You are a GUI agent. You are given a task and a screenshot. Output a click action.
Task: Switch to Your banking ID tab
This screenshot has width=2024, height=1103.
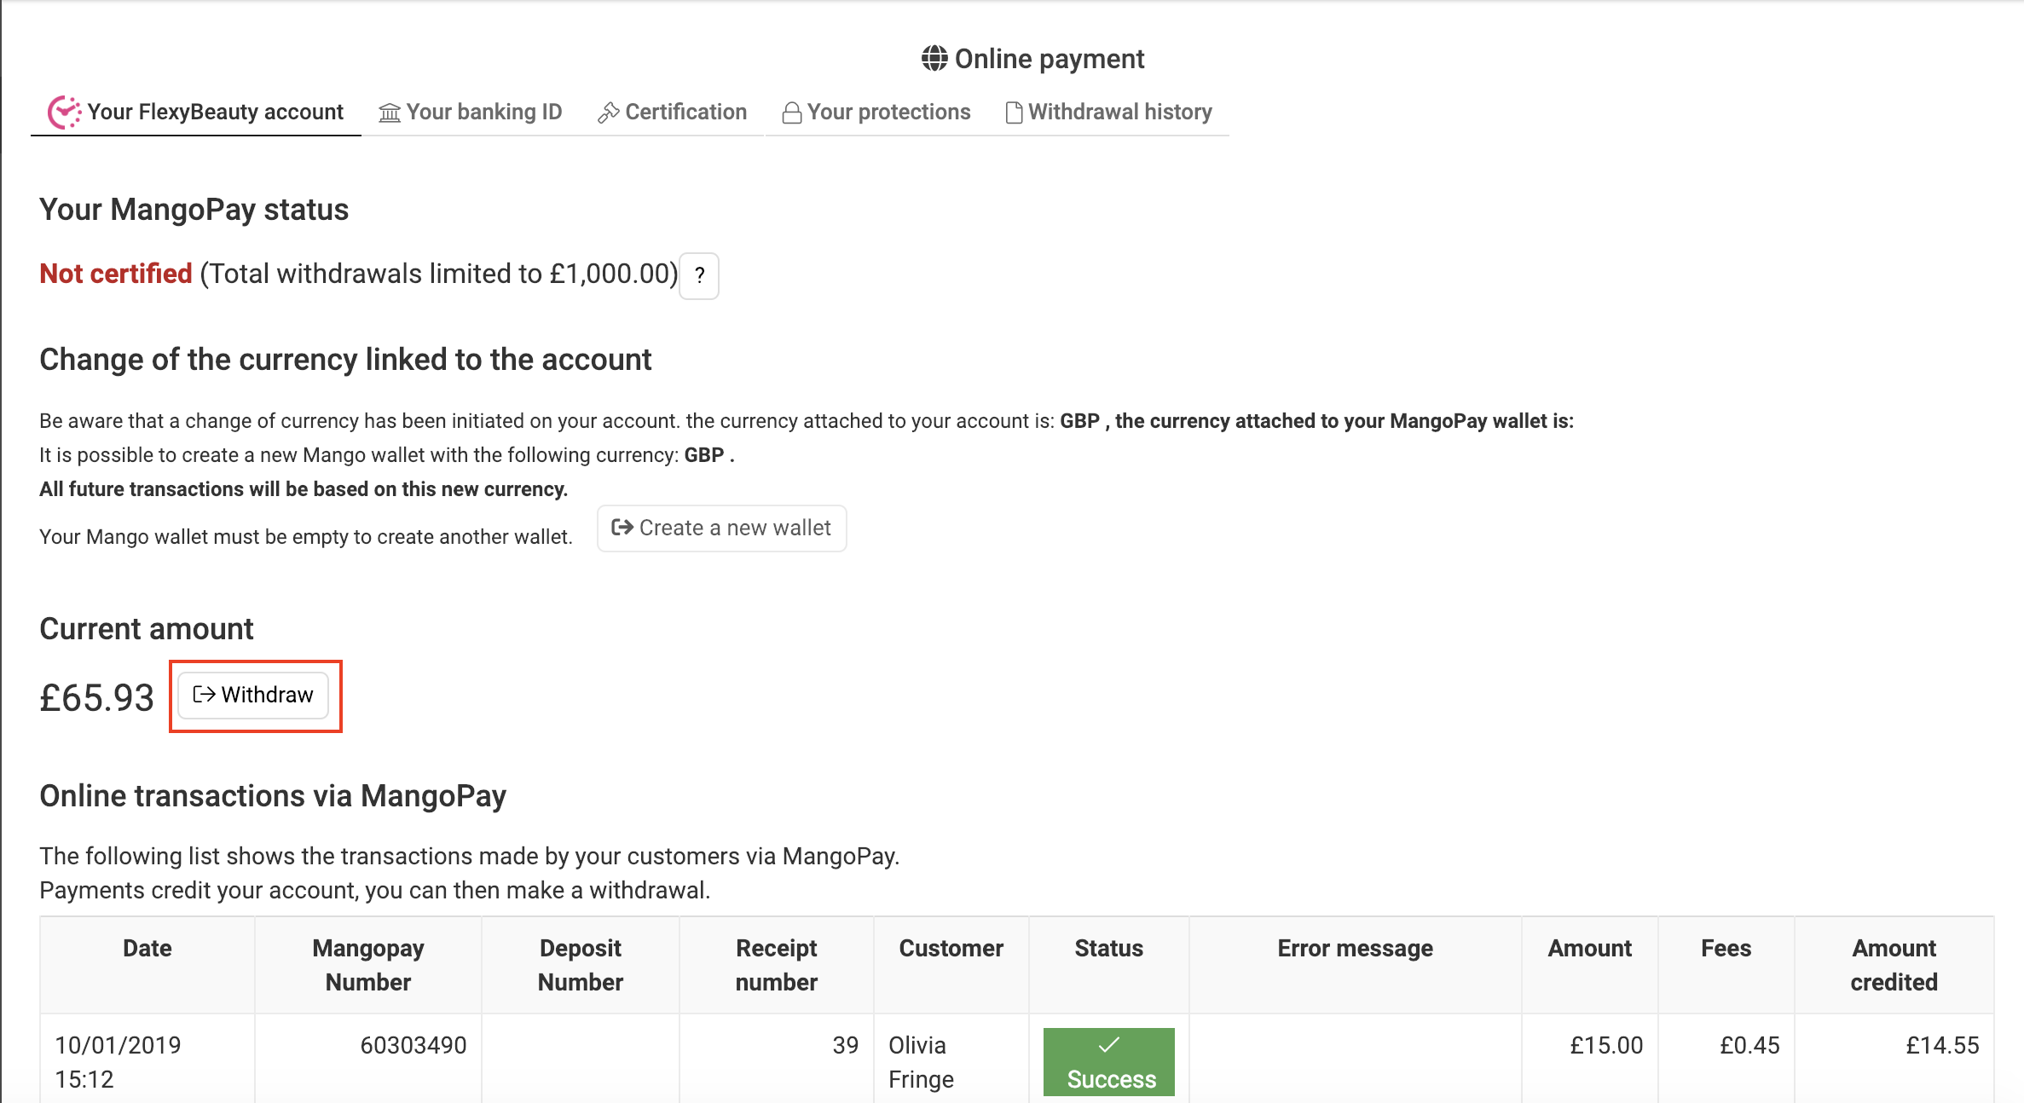[x=471, y=113]
